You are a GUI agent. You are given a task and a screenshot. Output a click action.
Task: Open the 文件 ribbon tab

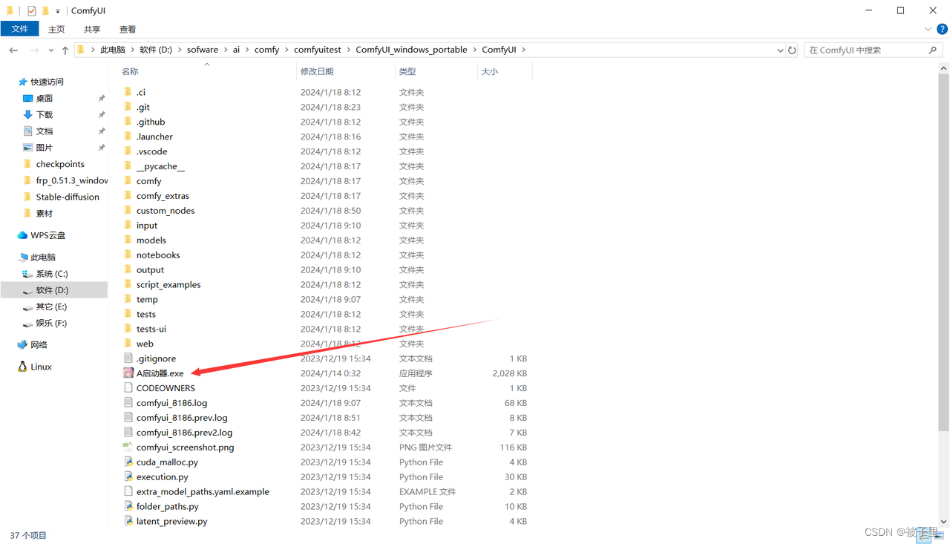[x=20, y=29]
